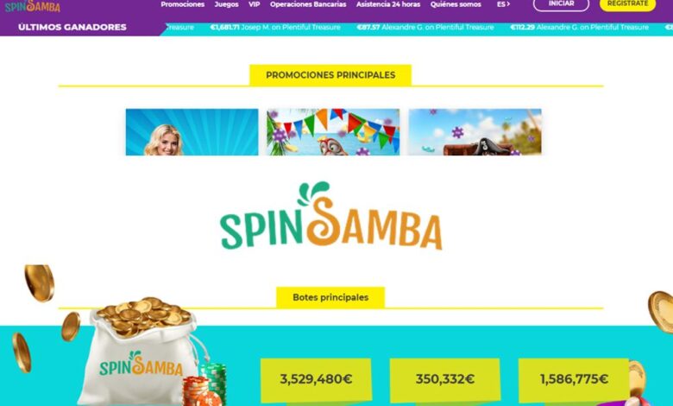Click the REGÍSTRATE button
The image size is (673, 406).
pos(627,4)
